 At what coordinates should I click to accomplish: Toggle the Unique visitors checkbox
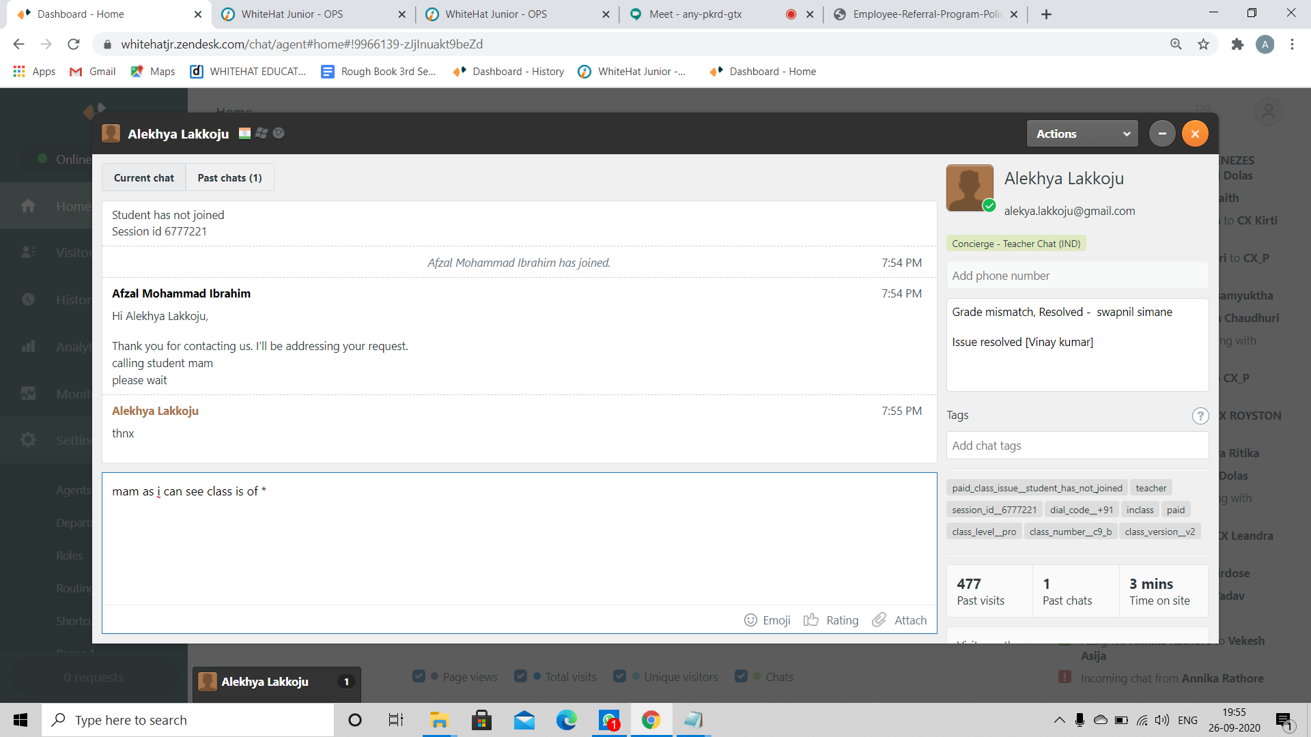tap(620, 676)
